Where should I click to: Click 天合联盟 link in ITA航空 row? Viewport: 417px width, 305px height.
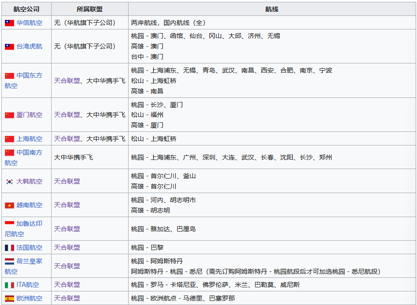click(67, 285)
